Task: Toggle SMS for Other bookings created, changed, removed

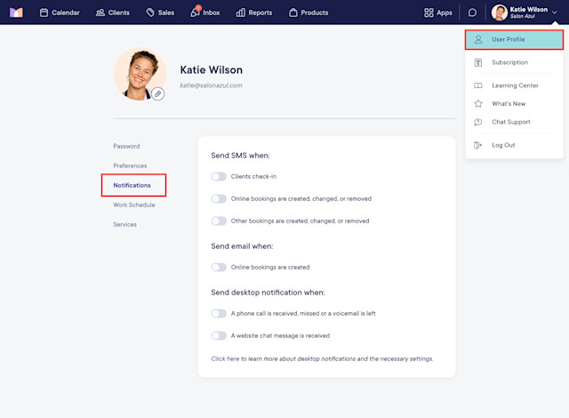Action: [x=219, y=221]
